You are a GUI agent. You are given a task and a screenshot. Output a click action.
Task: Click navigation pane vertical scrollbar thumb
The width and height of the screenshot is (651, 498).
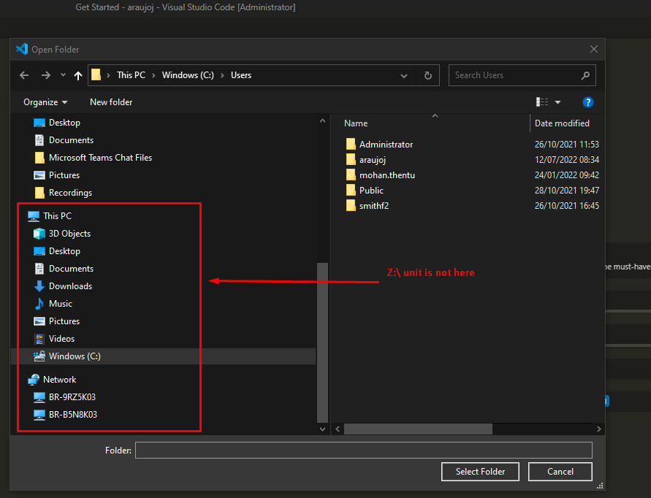323,342
